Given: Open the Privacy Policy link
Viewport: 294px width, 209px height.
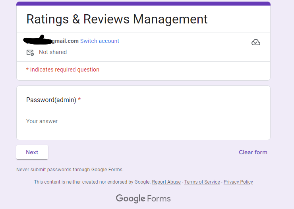Looking at the screenshot, I should (238, 182).
